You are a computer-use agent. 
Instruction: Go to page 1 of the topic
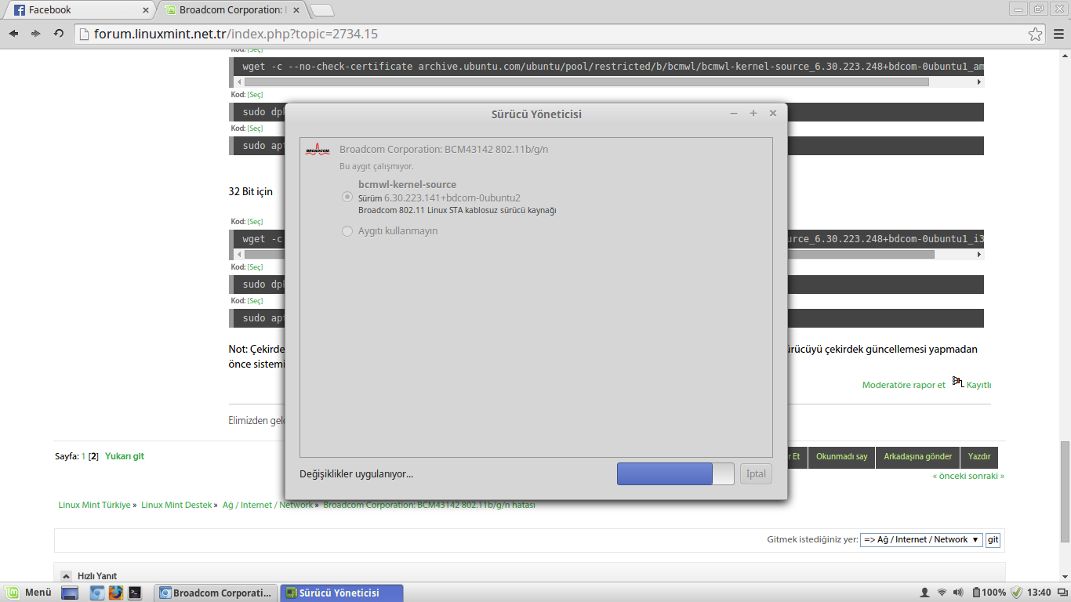coord(84,456)
